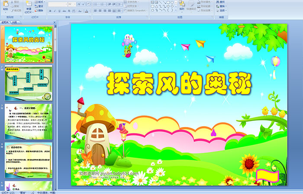Screen dimensions: 303x194
Task: Open Replace (替换) dropdown
Action: pyautogui.click(x=222, y=6)
